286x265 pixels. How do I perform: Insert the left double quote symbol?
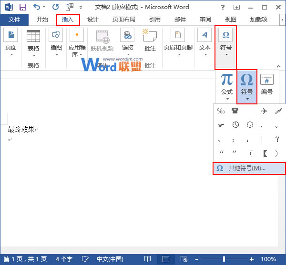(x=222, y=152)
